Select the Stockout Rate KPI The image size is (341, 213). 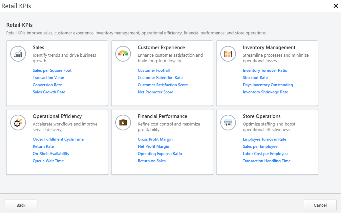(255, 77)
